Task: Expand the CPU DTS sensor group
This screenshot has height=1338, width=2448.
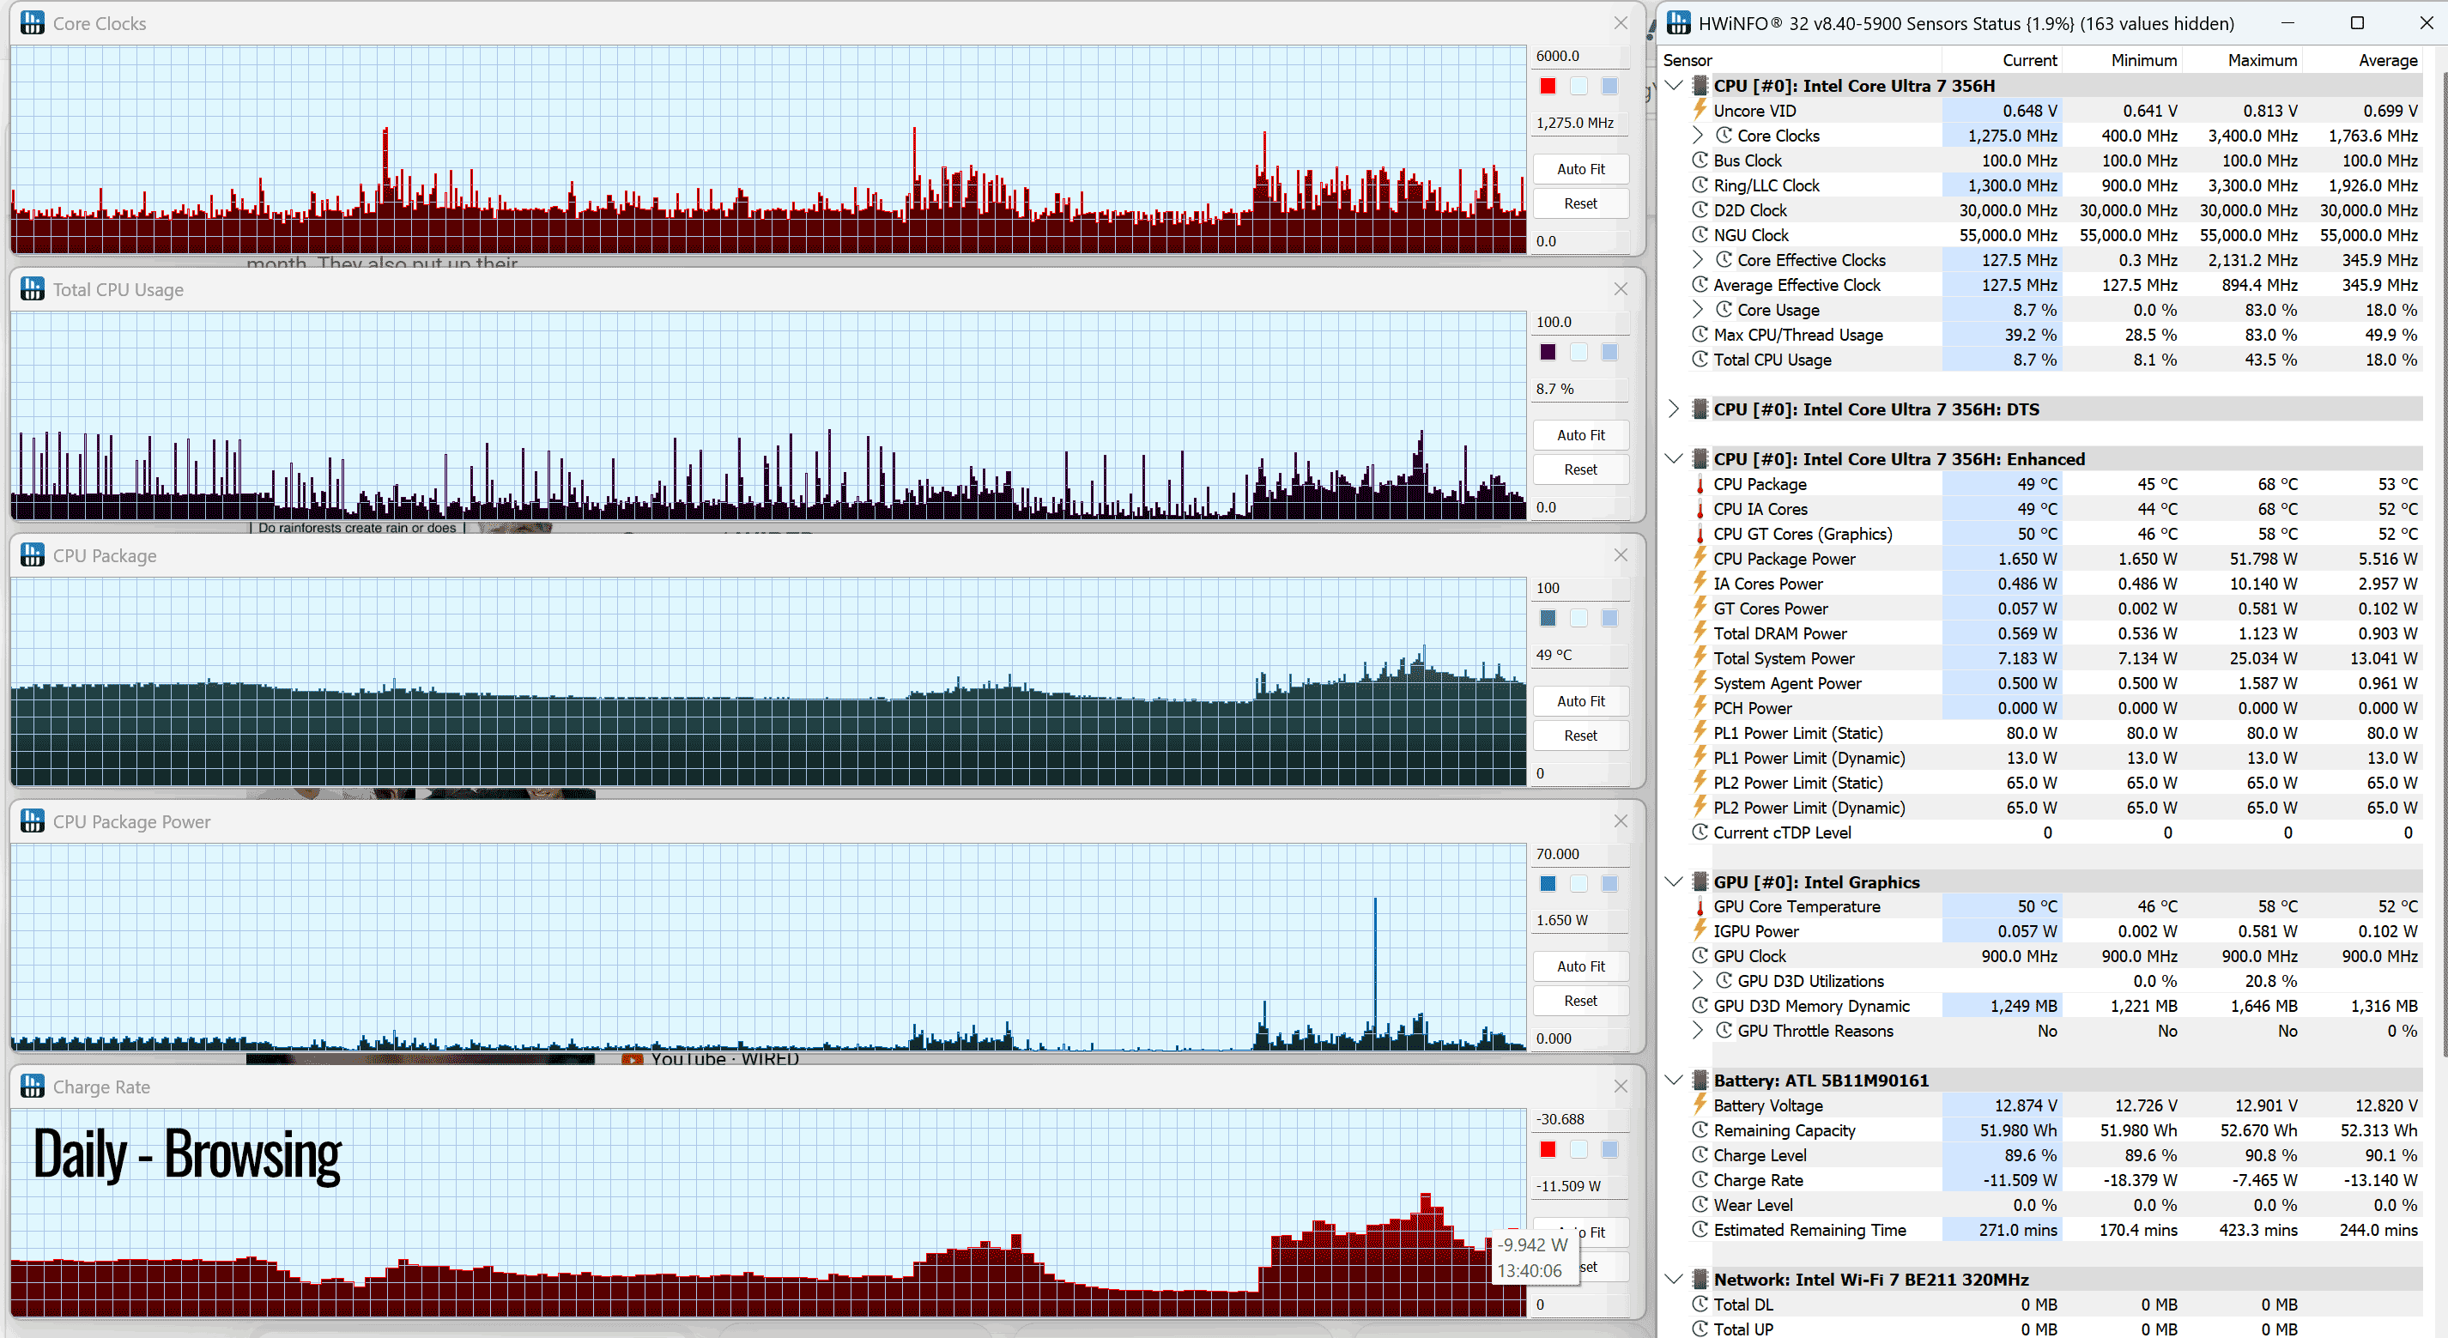Action: click(x=1675, y=409)
